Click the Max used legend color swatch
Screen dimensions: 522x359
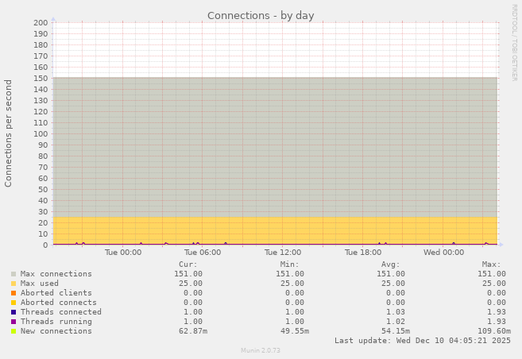click(14, 284)
